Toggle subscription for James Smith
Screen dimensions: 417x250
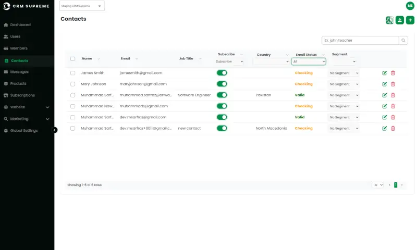222,73
